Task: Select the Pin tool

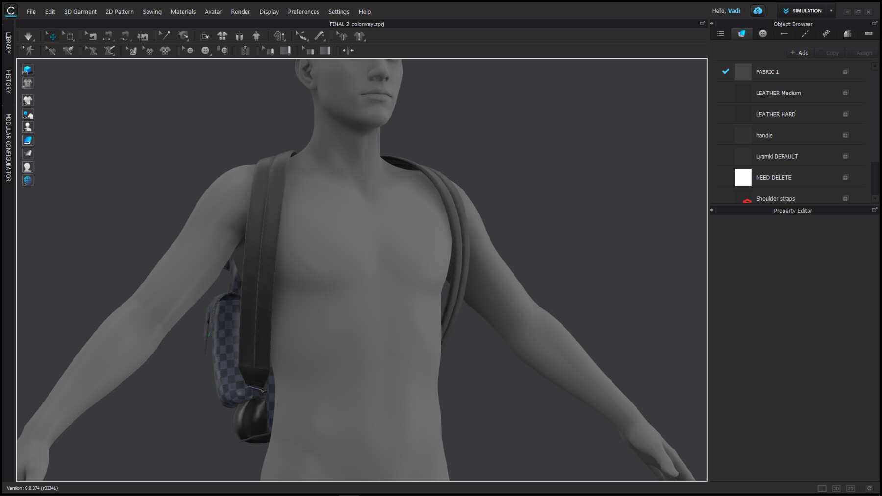Action: tap(164, 36)
